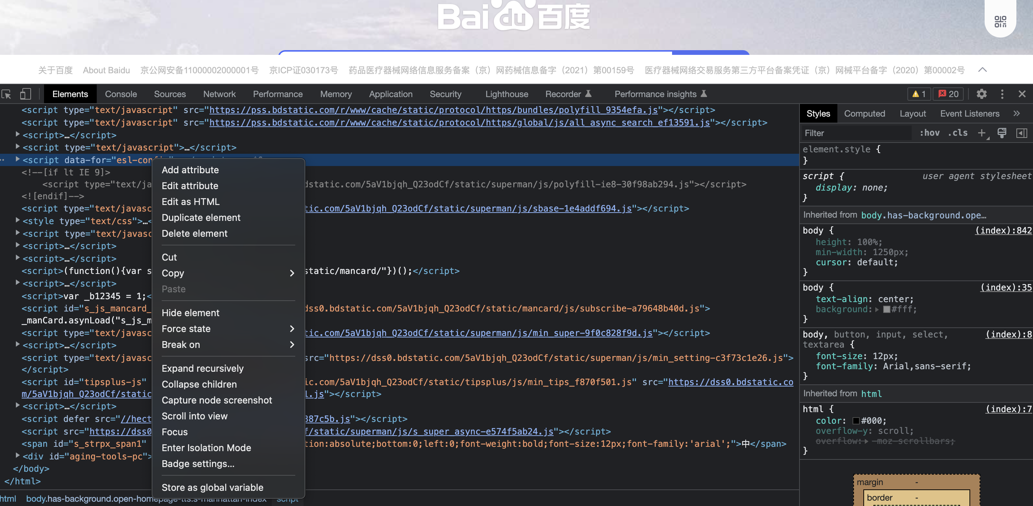Expand the Copy submenu
This screenshot has width=1033, height=506.
[x=173, y=273]
